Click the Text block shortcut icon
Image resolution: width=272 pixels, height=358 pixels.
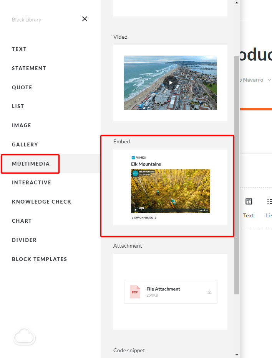(x=249, y=201)
